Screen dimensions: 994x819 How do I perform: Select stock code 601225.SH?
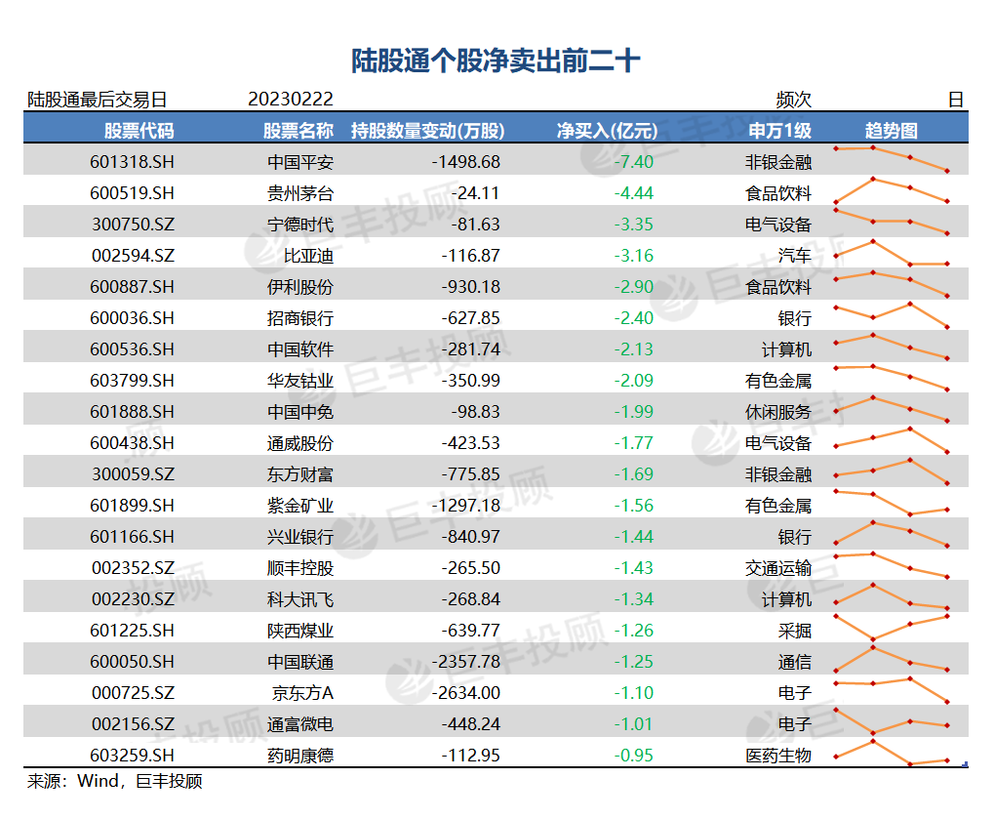(132, 631)
